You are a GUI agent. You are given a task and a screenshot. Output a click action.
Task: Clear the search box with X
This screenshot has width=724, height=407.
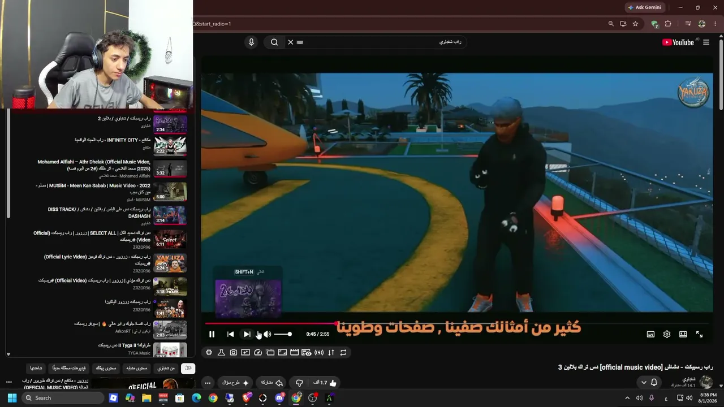(291, 42)
